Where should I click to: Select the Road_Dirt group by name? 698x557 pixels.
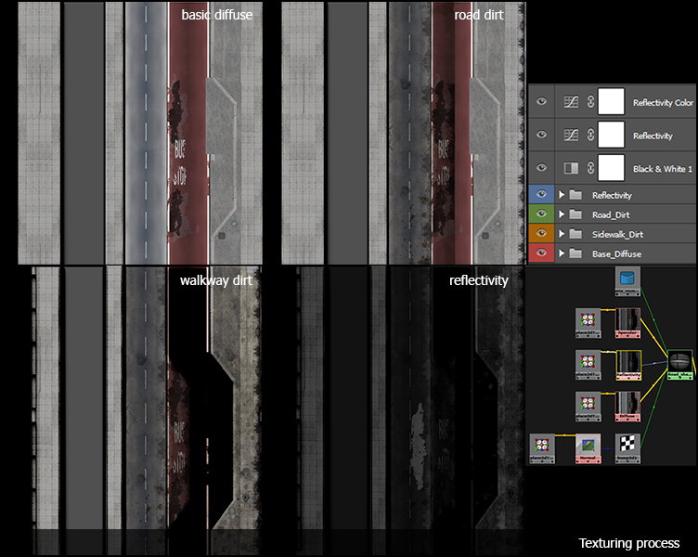[x=613, y=214]
